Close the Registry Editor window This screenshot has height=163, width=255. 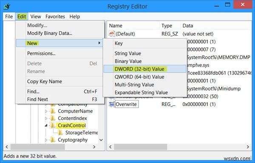coord(243,5)
